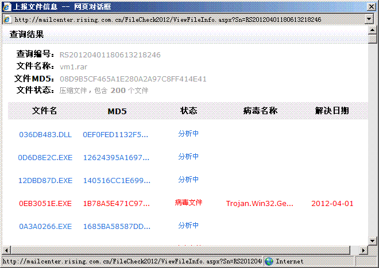Image resolution: width=379 pixels, height=268 pixels.
Task: Click the horizontal scrollbar left arrow
Action: coord(6,250)
